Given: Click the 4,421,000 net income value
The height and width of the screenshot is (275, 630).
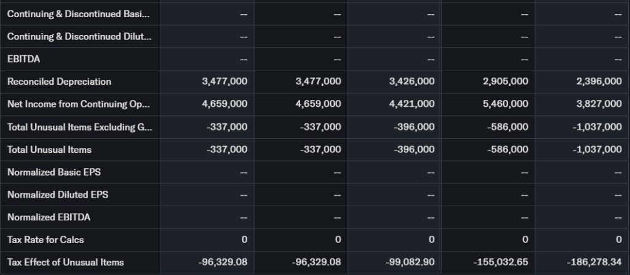Looking at the screenshot, I should tap(412, 104).
